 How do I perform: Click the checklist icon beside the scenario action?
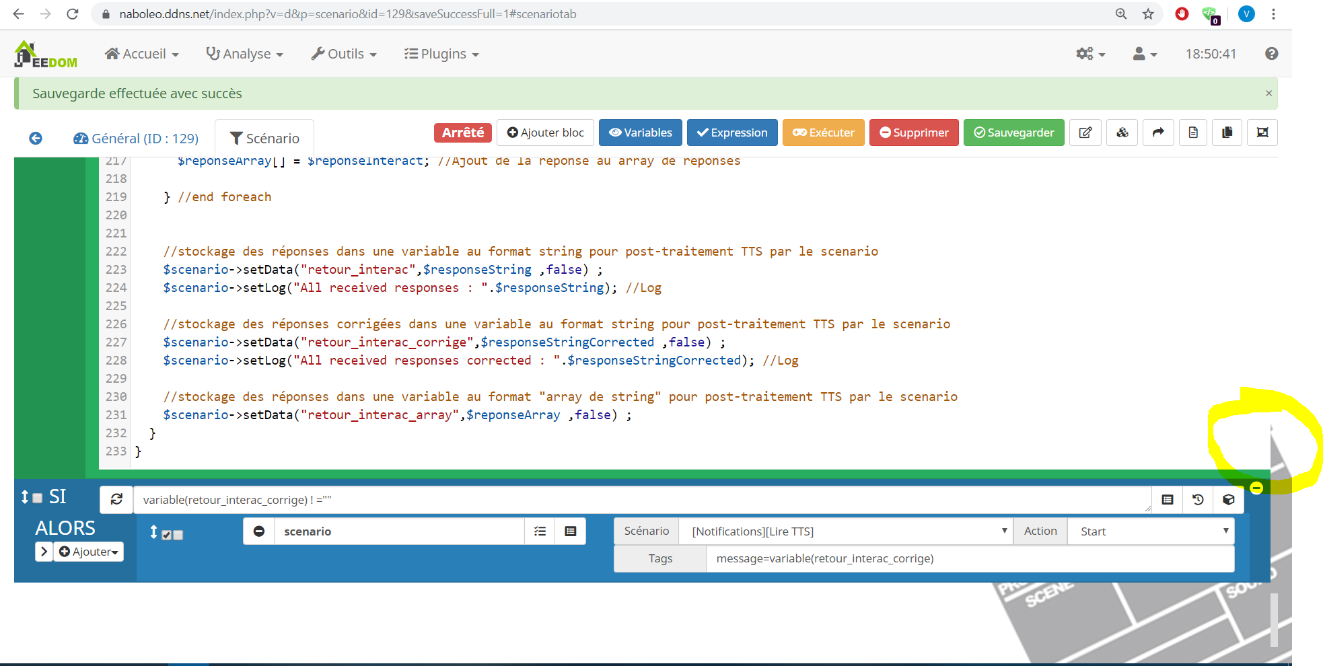coord(540,531)
